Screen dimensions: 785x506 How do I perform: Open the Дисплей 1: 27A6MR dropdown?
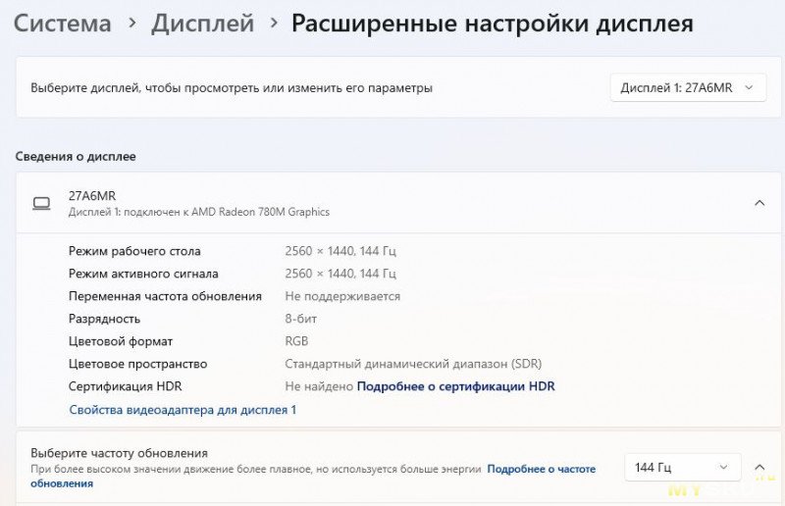click(x=688, y=87)
